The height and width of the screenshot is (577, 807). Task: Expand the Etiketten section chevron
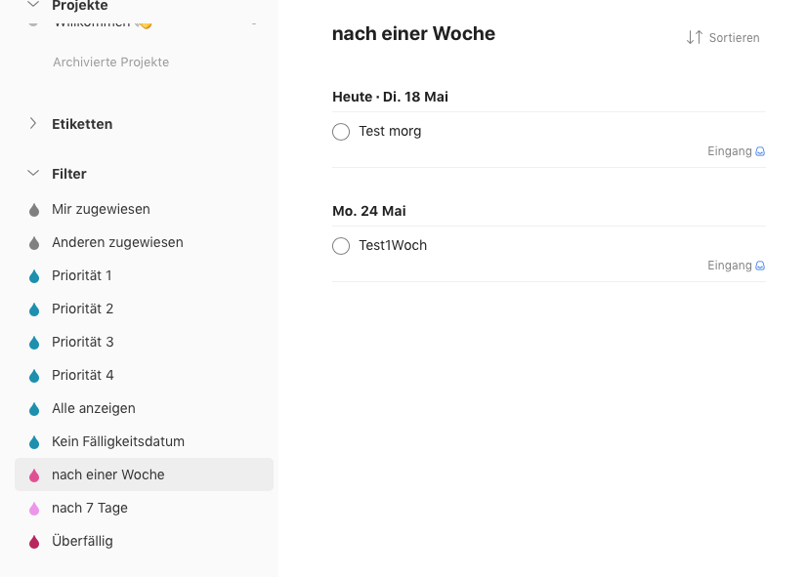33,123
